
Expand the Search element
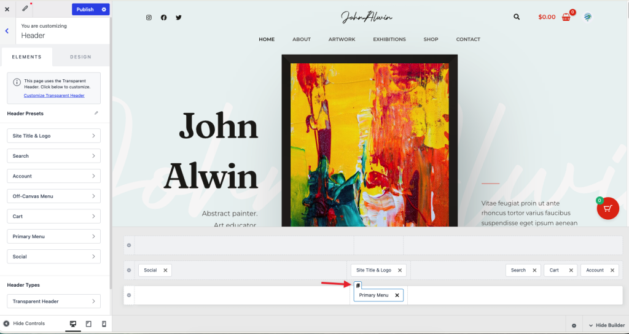(x=54, y=156)
